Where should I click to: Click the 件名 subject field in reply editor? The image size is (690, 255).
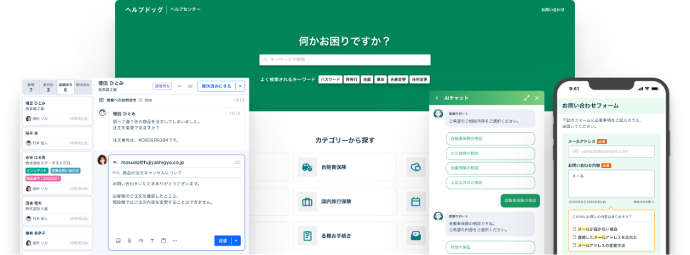(177, 173)
